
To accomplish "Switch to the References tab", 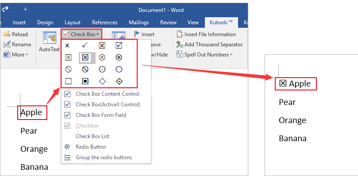I will coord(104,22).
